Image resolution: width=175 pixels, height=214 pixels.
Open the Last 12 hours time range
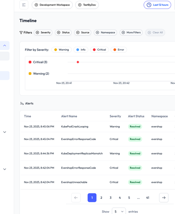coord(157,5)
